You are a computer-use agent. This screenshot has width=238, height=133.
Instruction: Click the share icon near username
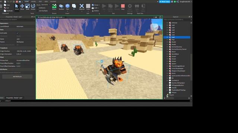(178, 1)
